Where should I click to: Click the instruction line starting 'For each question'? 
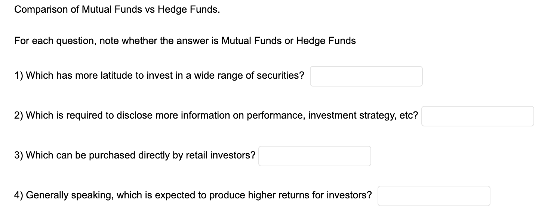pyautogui.click(x=185, y=41)
